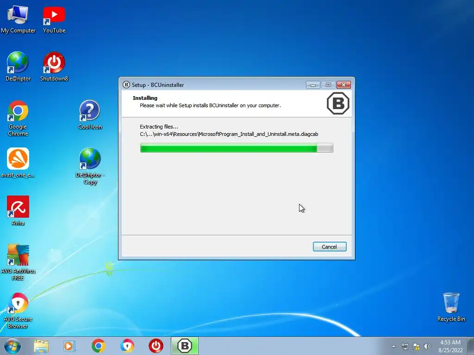Click the BCUninstaller hexagon B logo
474x355 pixels.
pos(338,103)
